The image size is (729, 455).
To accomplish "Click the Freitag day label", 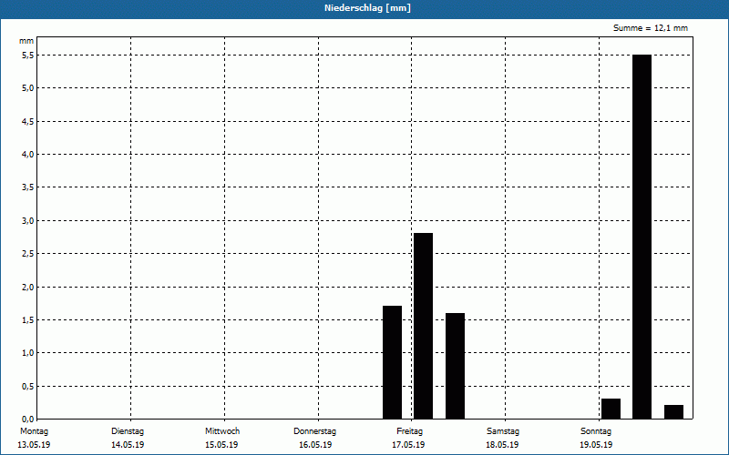I will pyautogui.click(x=409, y=431).
